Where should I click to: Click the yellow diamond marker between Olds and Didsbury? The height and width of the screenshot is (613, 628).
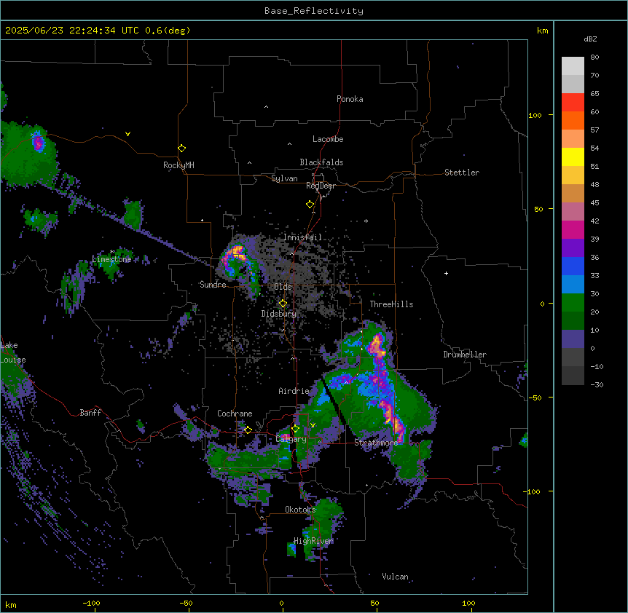point(283,304)
